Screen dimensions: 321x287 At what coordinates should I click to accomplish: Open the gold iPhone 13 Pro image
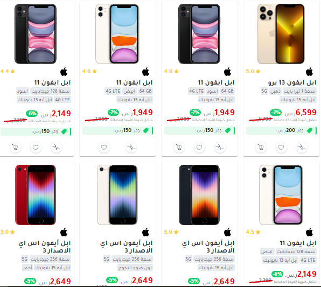pyautogui.click(x=281, y=34)
